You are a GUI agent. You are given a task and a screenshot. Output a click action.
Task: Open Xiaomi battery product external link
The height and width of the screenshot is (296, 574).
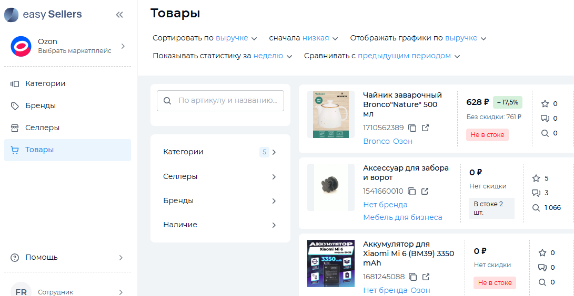tap(426, 277)
